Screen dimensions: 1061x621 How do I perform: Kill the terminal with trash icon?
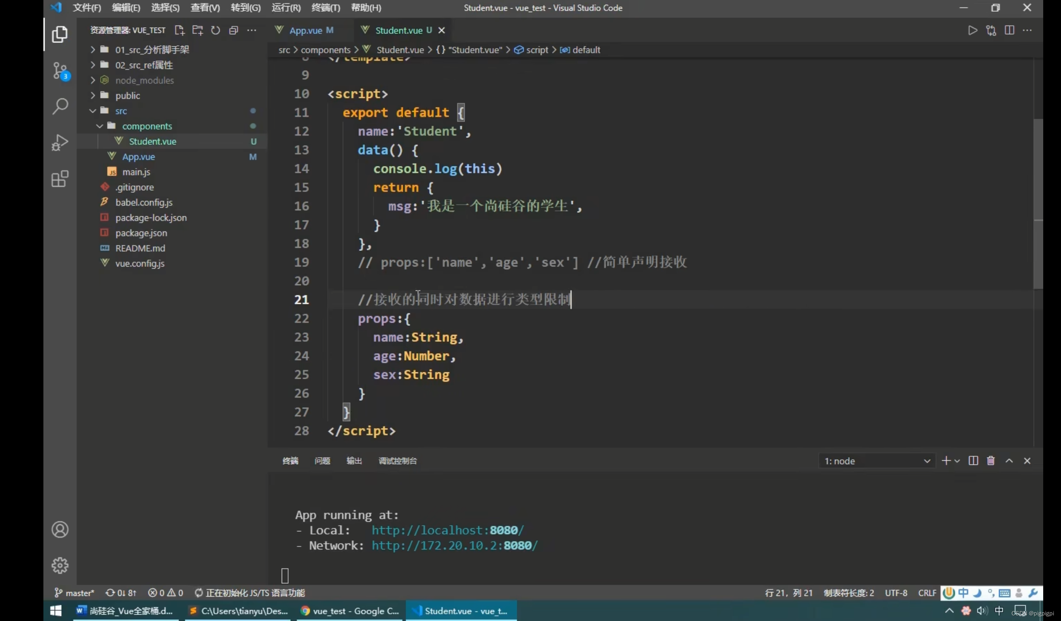pyautogui.click(x=991, y=461)
